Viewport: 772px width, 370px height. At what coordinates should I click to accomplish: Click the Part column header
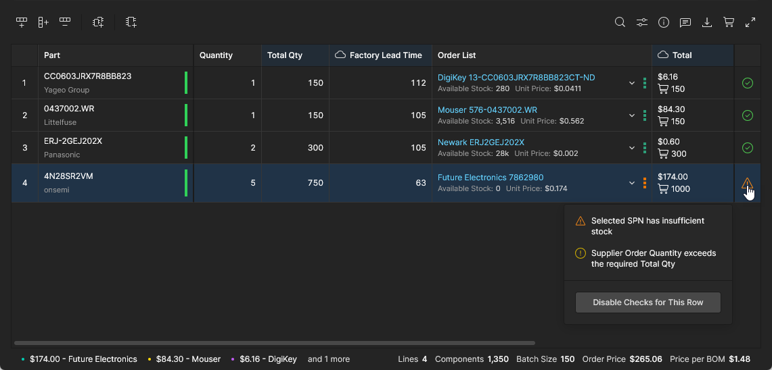tap(115, 55)
